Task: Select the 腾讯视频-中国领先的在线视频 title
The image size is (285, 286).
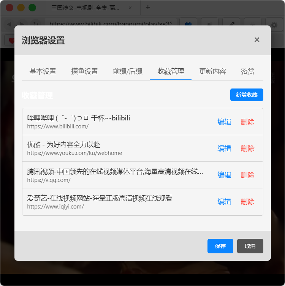Action: (x=115, y=171)
